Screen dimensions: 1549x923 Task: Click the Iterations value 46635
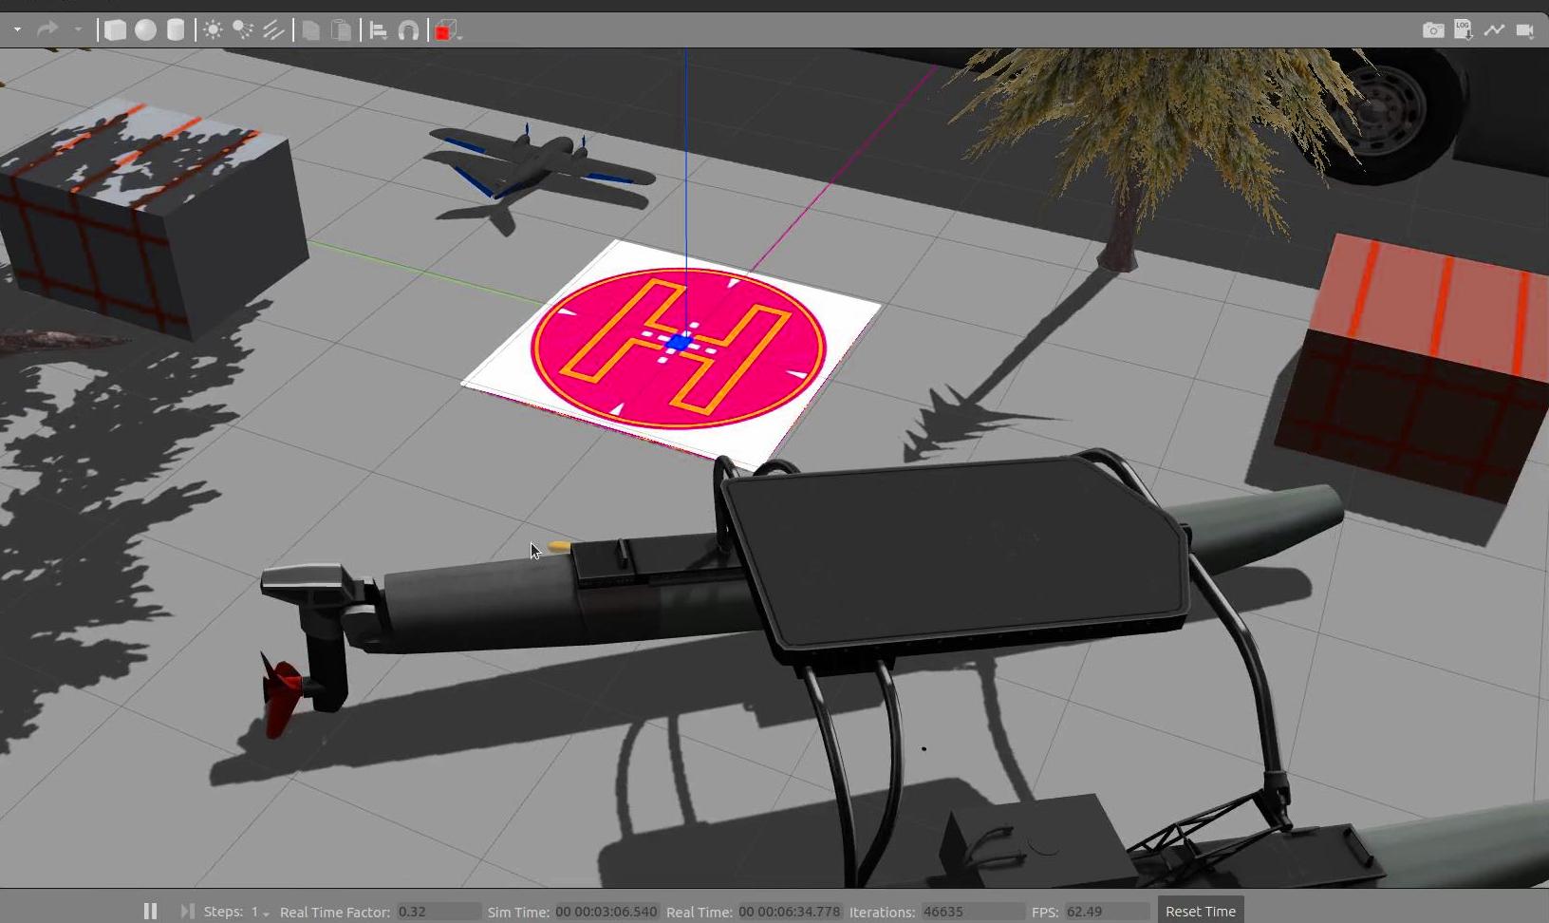point(973,912)
